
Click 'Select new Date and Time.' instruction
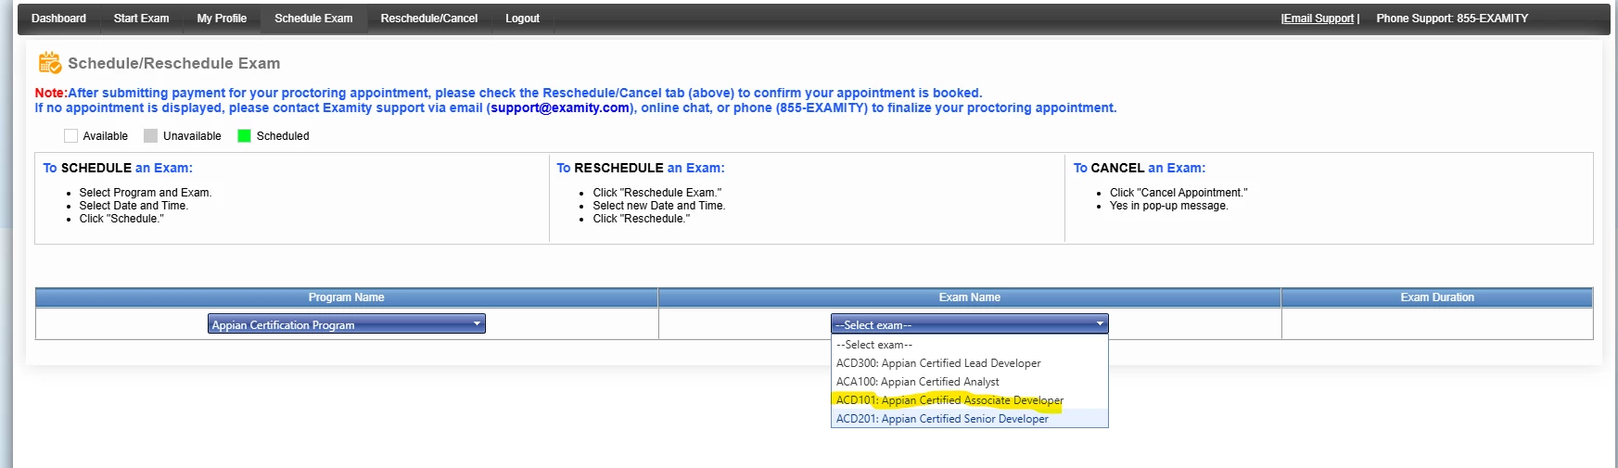click(x=659, y=206)
